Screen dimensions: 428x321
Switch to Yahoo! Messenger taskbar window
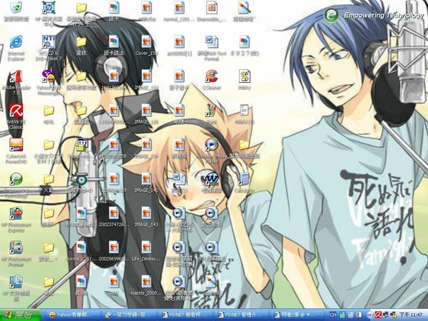point(73,315)
